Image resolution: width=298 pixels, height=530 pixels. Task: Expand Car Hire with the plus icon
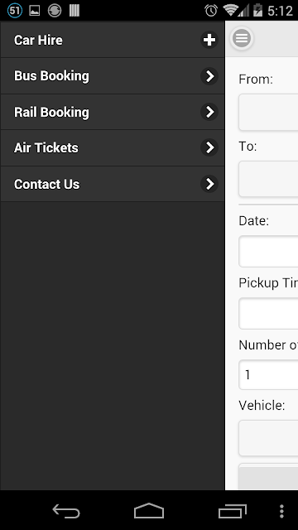209,40
